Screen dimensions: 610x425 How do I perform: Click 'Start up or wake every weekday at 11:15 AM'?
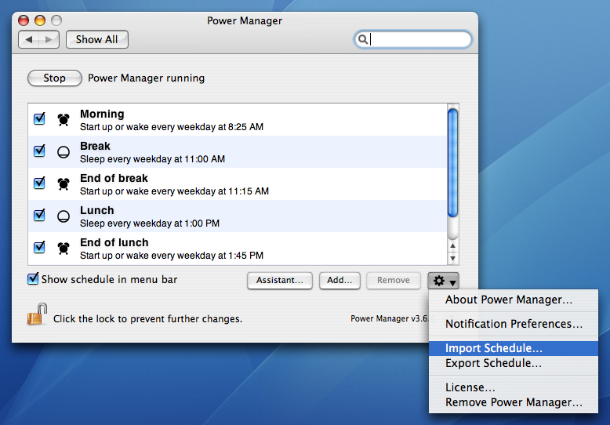click(174, 191)
